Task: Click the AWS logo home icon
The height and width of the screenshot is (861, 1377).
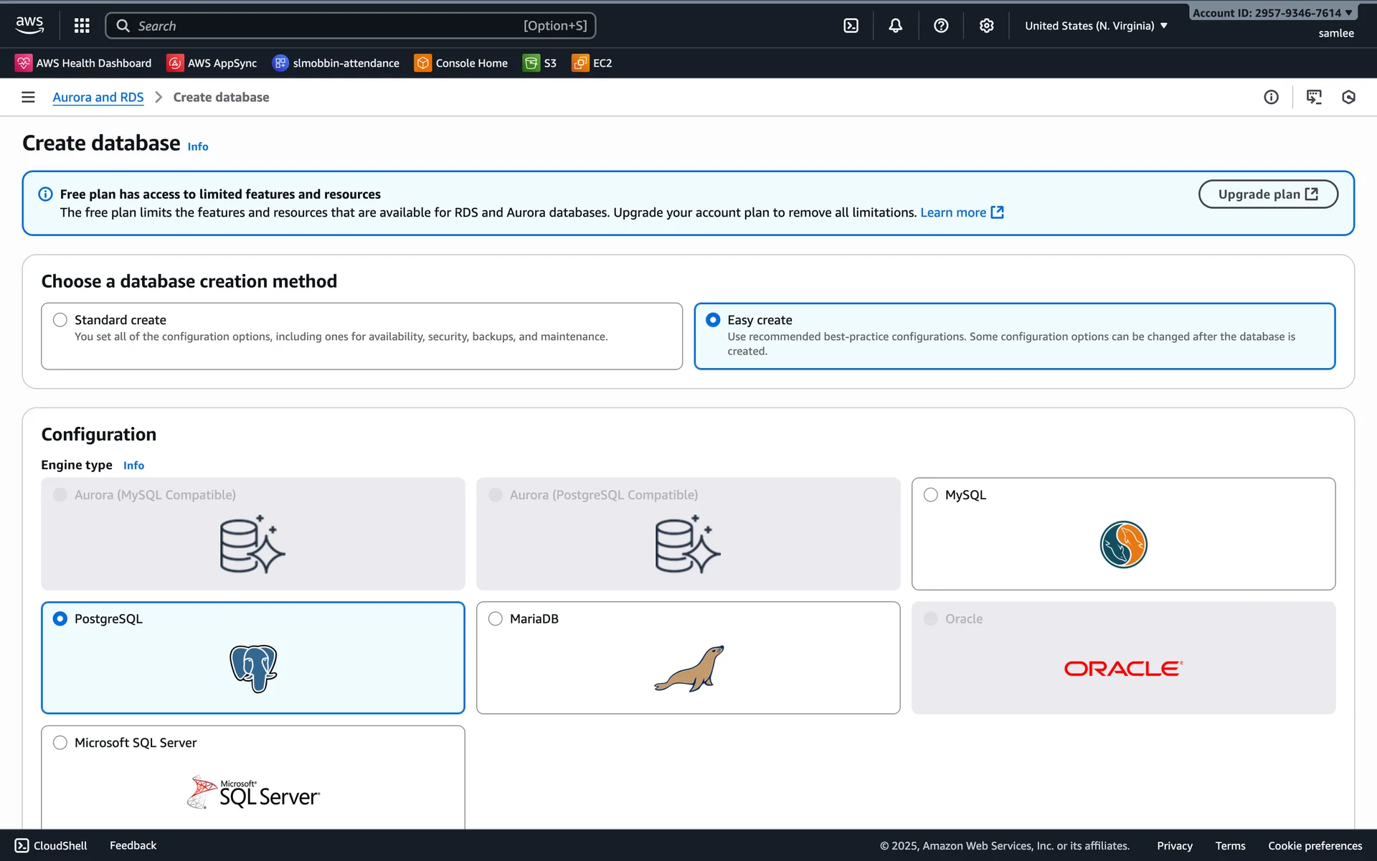Action: (29, 25)
